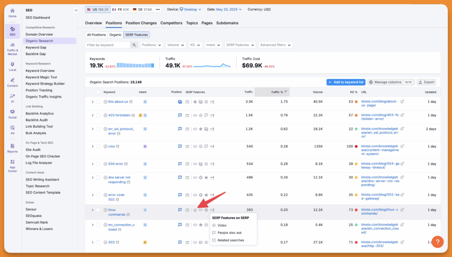Viewport: 452px width, 257px height.
Task: Open the Device Desktop dropdown
Action: coord(190,10)
